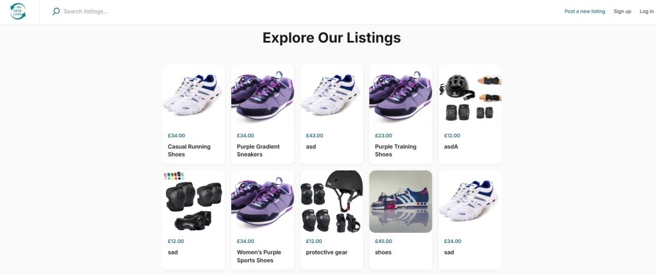Image resolution: width=656 pixels, height=275 pixels.
Task: Click the Women's Purple Sports Shoes title
Action: [x=259, y=256]
